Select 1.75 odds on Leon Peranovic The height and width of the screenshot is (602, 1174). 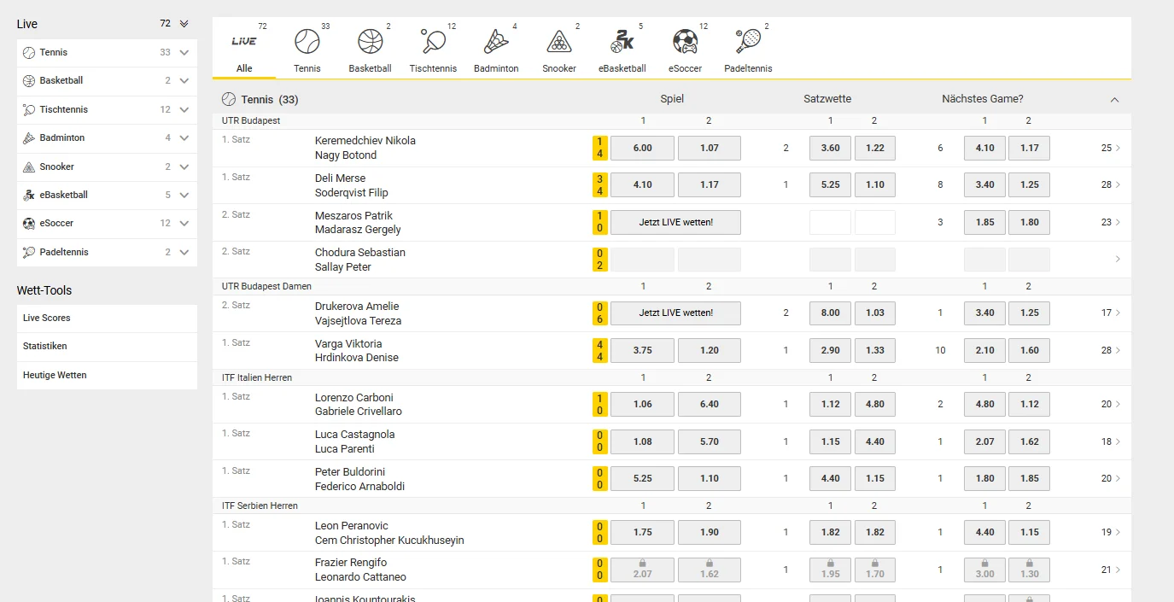642,532
